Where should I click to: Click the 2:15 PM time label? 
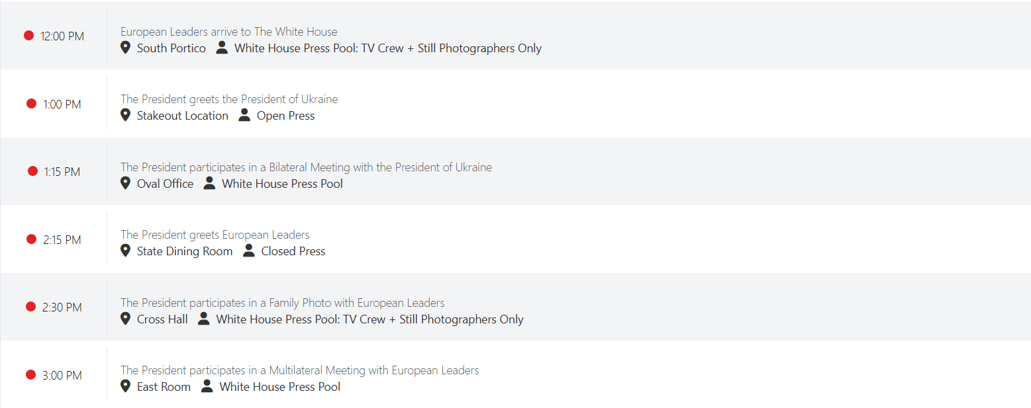62,240
